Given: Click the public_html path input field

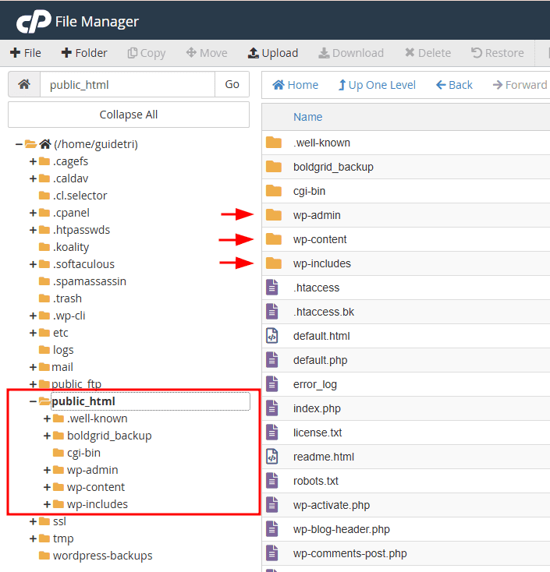Looking at the screenshot, I should tap(127, 84).
